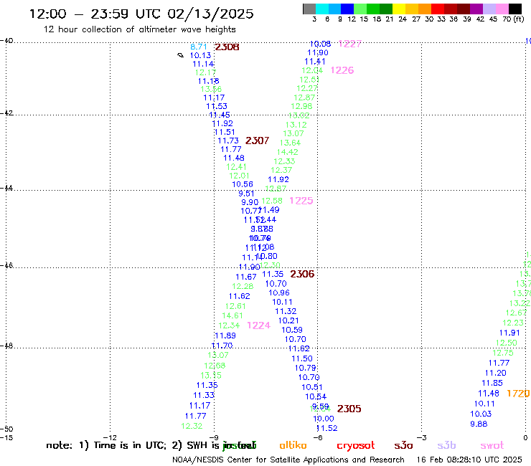
Task: Click the 'cryosat' satellite legend label
Action: coord(356,446)
